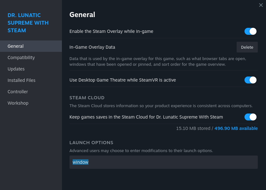Disable the Steam Overlay in-game switch
The width and height of the screenshot is (266, 190).
(251, 31)
